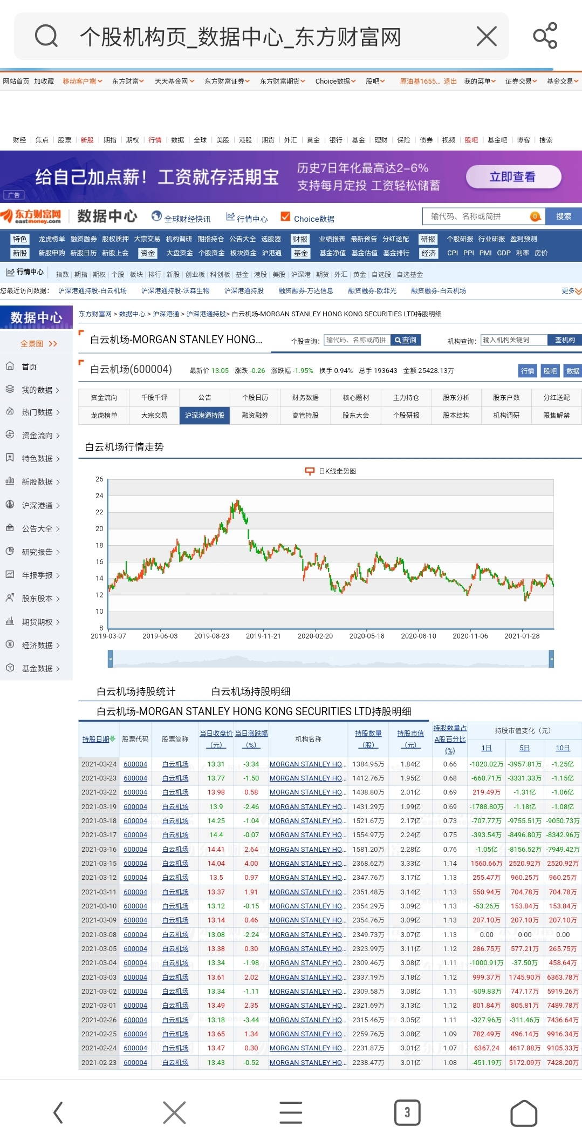Expand the 天天基金网 dropdown

[174, 81]
